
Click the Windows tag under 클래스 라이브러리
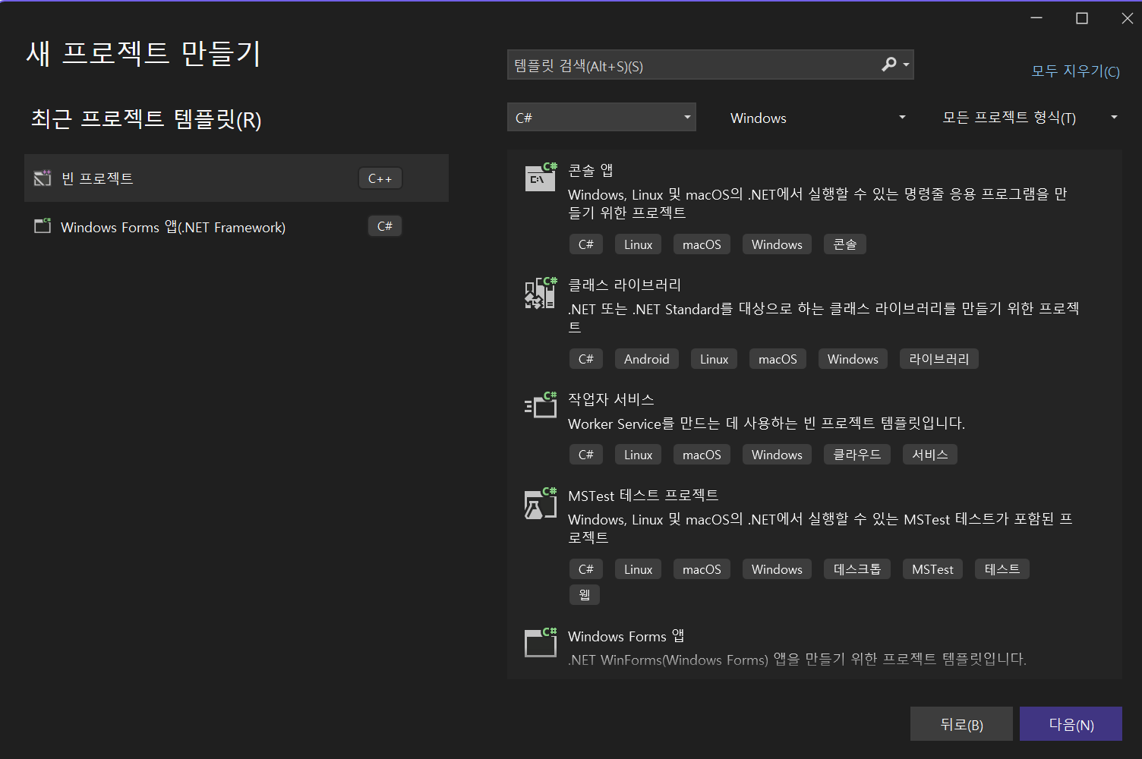point(853,359)
